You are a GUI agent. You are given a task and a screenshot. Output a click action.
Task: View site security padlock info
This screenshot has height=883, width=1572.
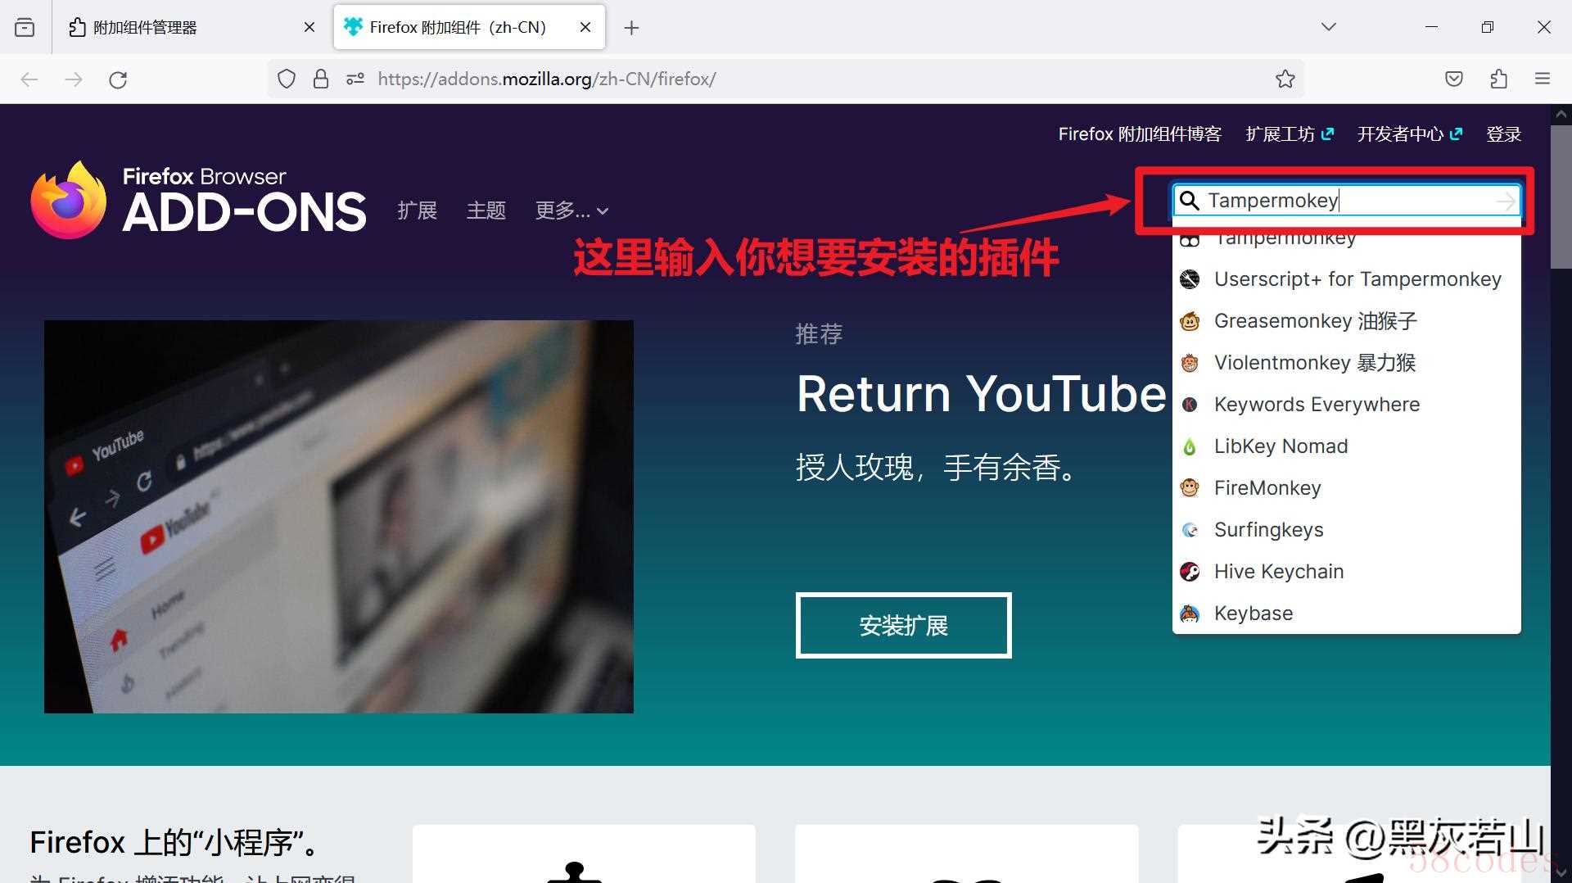pyautogui.click(x=321, y=79)
